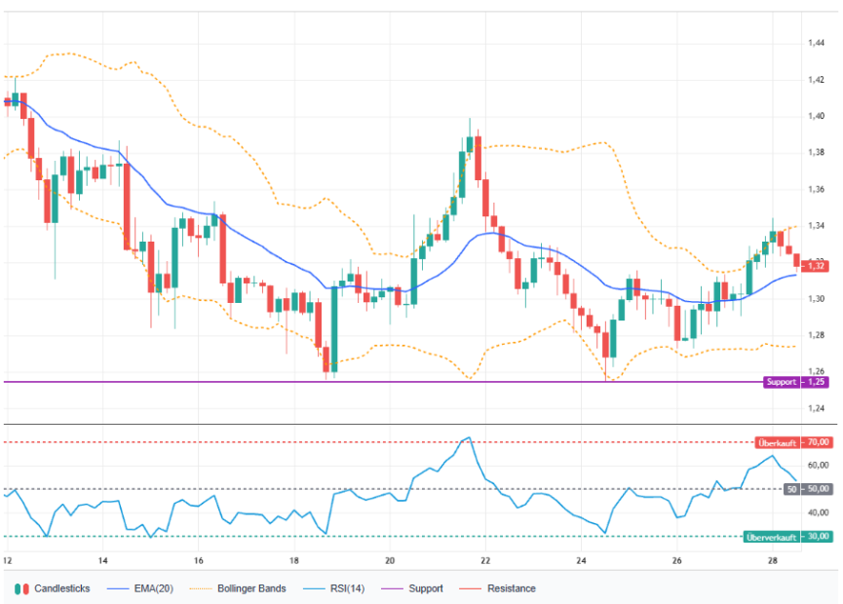
Task: Click date label 24 on the time axis
Action: tap(581, 560)
